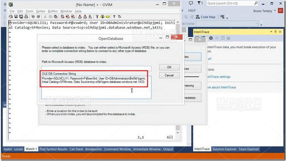Switch to the Command Window tab

(117, 149)
